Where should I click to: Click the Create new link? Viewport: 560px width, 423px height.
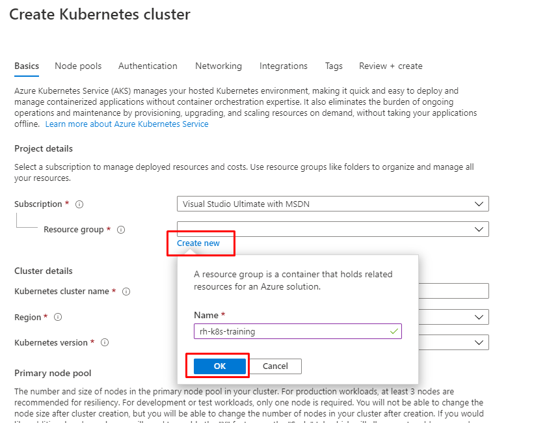click(x=198, y=243)
